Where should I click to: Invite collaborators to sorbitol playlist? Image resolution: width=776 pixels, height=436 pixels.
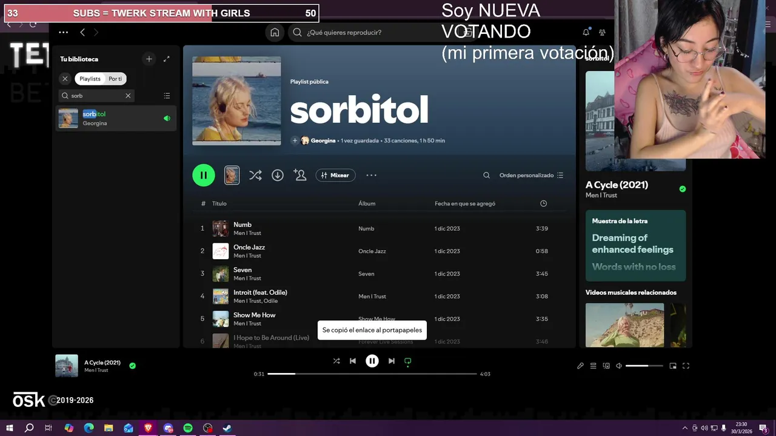300,175
